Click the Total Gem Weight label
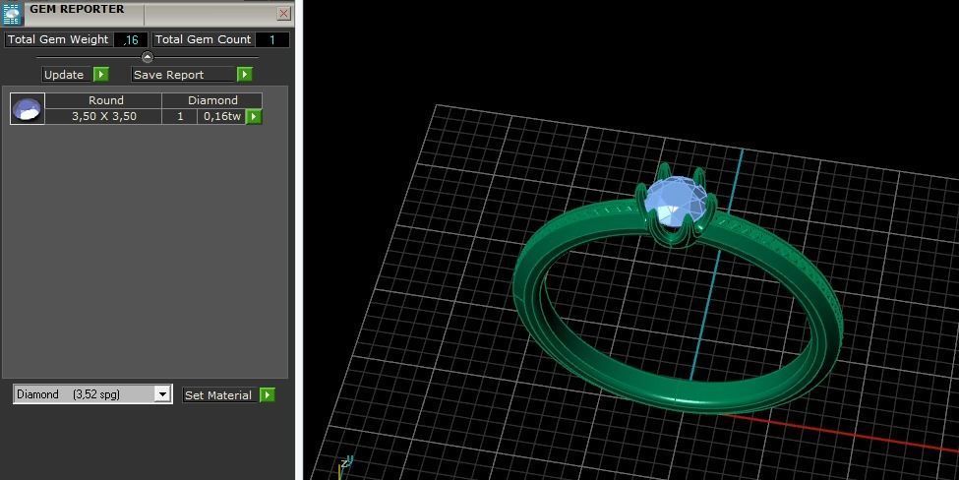This screenshot has width=959, height=480. [x=58, y=39]
